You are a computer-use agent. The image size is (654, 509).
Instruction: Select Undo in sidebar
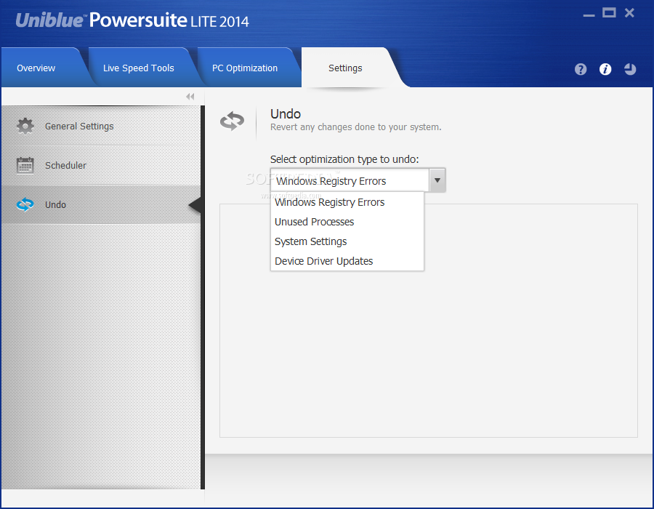tap(101, 204)
